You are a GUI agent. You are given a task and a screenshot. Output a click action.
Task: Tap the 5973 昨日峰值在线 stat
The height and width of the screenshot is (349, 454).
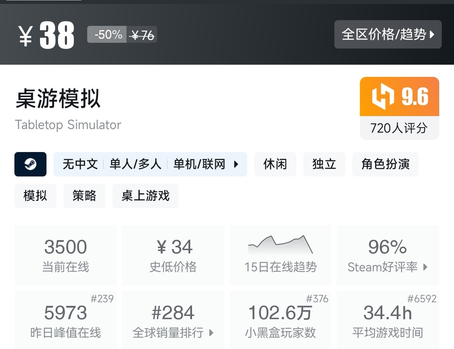[66, 320]
